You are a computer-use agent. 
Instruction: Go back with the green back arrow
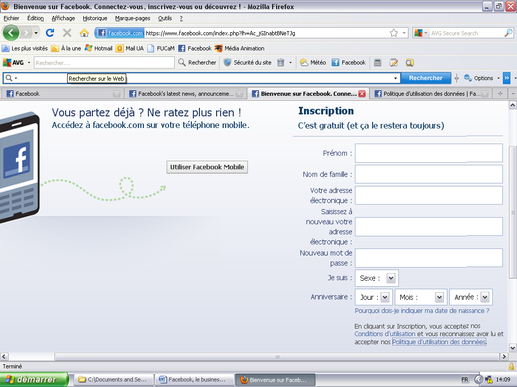[x=11, y=33]
